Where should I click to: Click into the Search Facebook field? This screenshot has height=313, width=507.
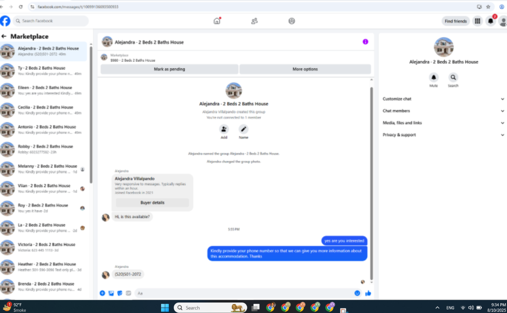coord(51,21)
